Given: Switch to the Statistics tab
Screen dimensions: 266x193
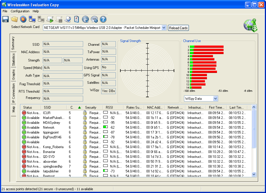Looking at the screenshot, I should (13, 59).
